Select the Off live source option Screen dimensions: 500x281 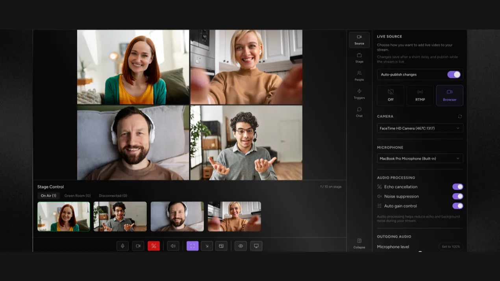[x=391, y=95]
